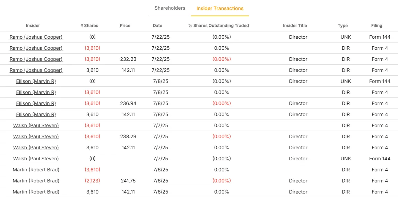Switch to the Shareholders tab
This screenshot has height=198, width=398.
tap(170, 8)
